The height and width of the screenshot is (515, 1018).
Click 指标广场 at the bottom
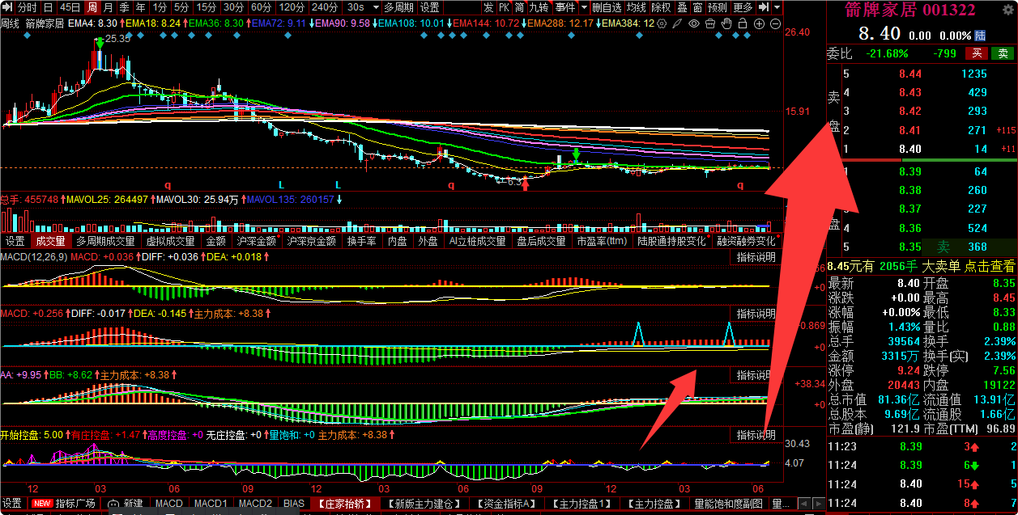click(x=75, y=504)
